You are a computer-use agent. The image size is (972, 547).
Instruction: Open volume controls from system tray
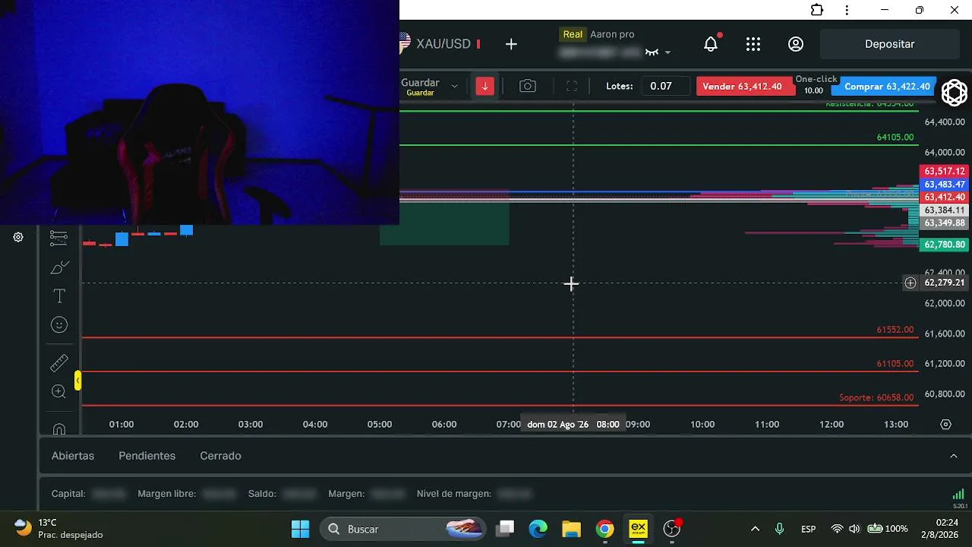pos(854,529)
